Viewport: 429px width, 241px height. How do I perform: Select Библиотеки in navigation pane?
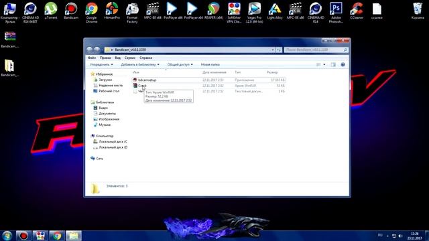point(105,102)
